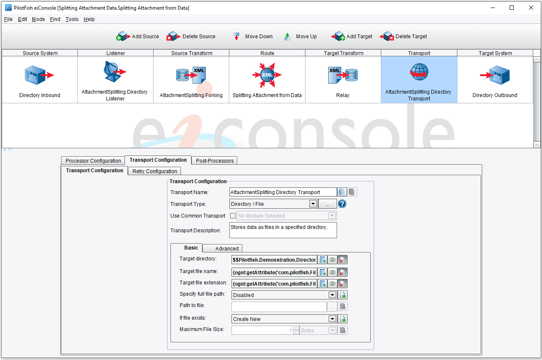This screenshot has height=360, width=542.
Task: Click the OGNL expression icon for Target file extension
Action: [x=332, y=284]
